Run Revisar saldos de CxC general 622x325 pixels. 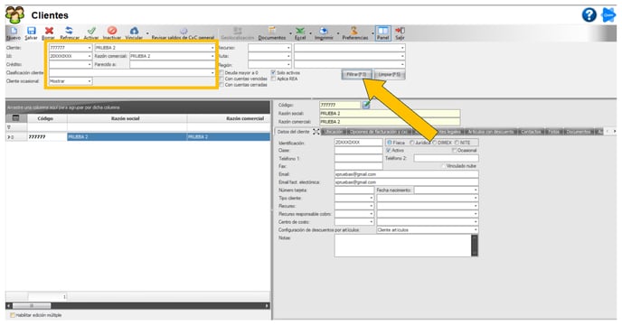[183, 32]
